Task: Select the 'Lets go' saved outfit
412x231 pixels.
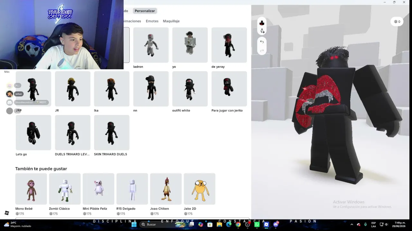Action: tap(33, 133)
